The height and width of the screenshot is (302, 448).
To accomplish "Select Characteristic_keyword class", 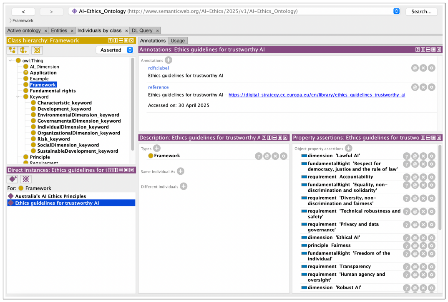I will click(65, 103).
